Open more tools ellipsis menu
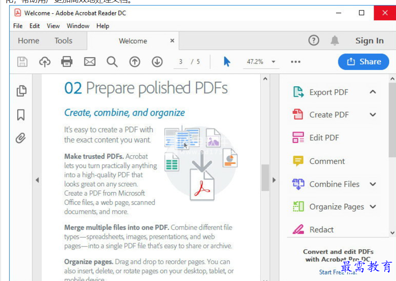396x281 pixels. coord(296,62)
